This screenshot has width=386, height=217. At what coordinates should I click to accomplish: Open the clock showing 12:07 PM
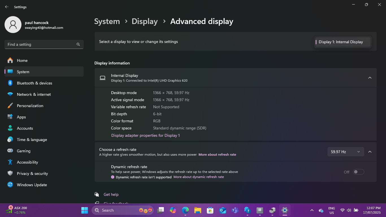(372, 210)
